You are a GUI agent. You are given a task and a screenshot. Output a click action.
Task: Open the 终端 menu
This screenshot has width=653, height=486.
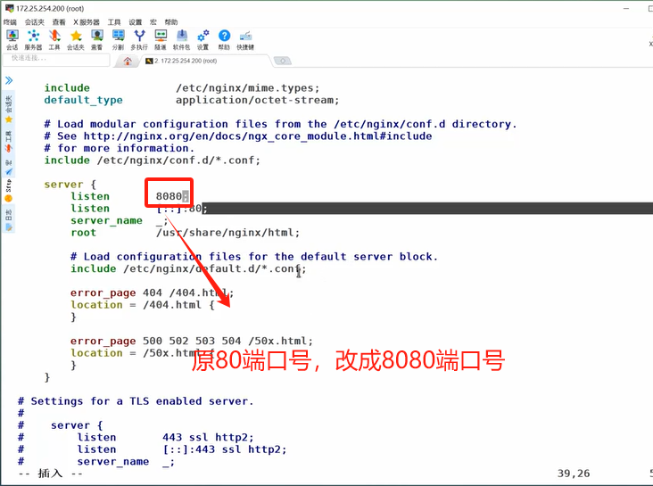click(x=10, y=22)
